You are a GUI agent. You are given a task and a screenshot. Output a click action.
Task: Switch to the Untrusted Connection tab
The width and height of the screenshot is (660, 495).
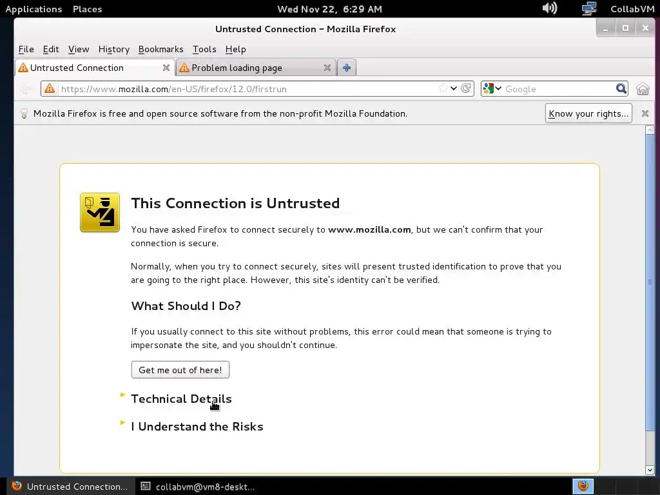coord(95,68)
